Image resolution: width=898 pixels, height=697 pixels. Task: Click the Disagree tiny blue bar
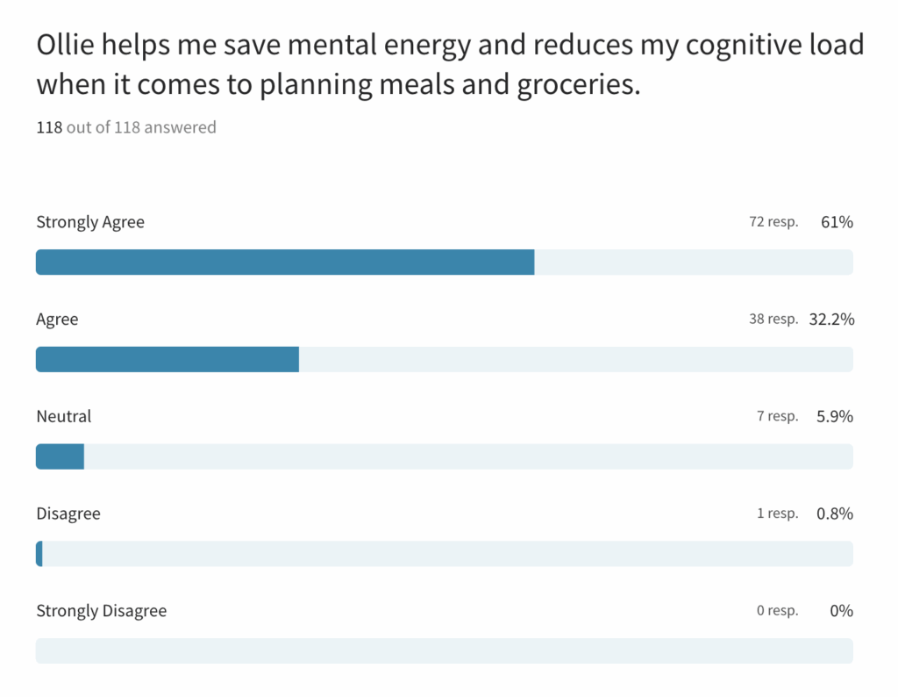(x=39, y=554)
